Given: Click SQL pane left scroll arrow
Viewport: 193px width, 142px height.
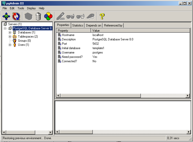Looking at the screenshot, I should click(57, 132).
